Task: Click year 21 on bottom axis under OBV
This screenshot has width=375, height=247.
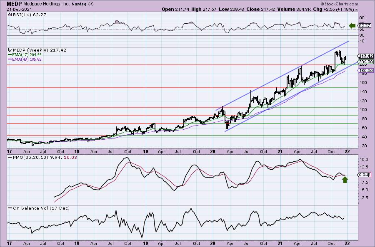Action: [280, 243]
